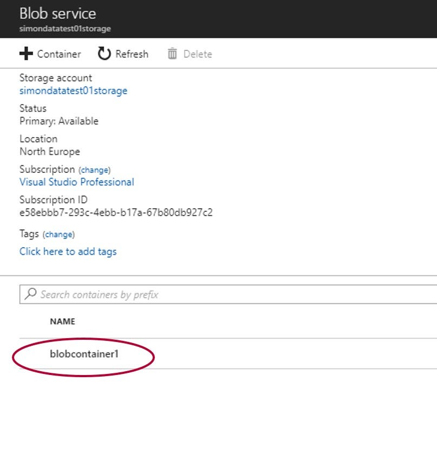Select the Container text label in toolbar
This screenshot has height=459, width=437.
[x=59, y=54]
